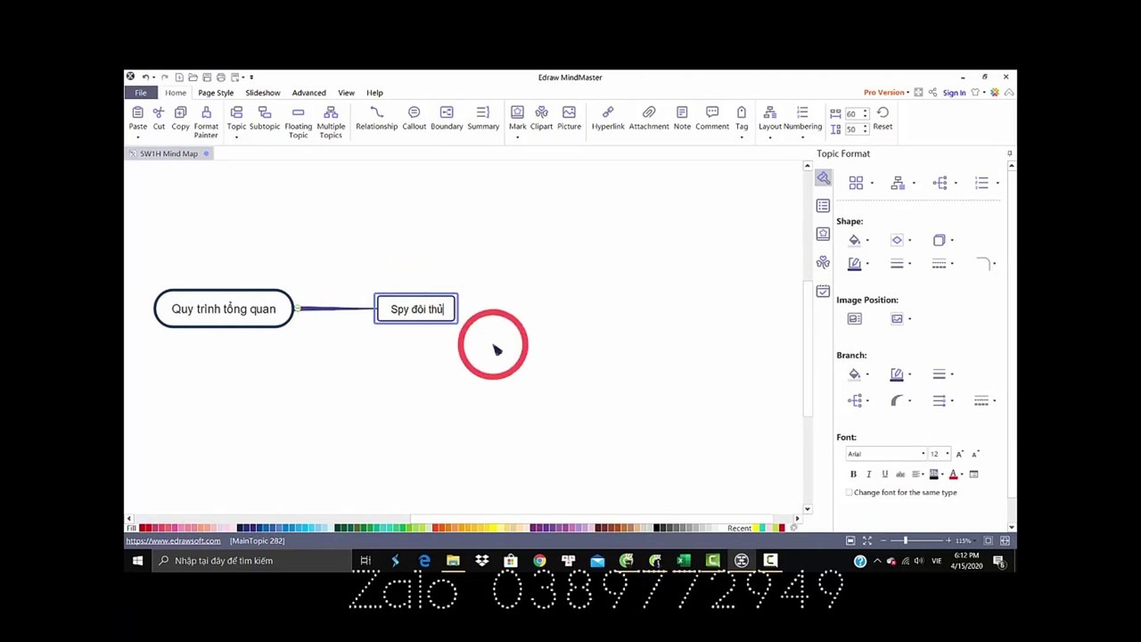This screenshot has height=642, width=1141.
Task: Click the Paste icon in ribbon
Action: (137, 113)
